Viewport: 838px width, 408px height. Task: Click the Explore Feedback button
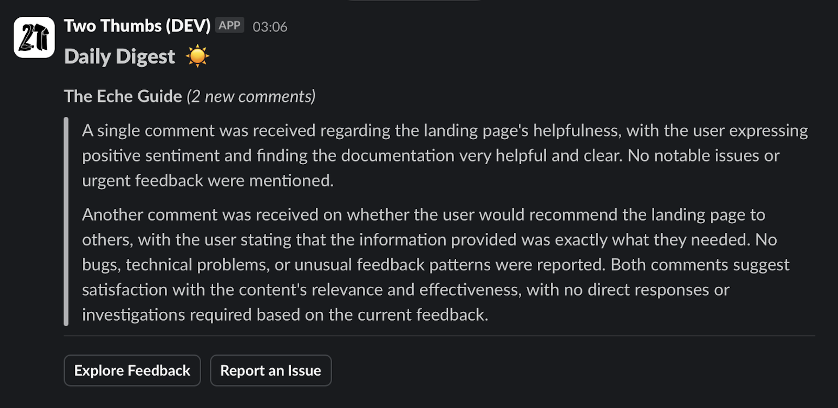tap(132, 370)
